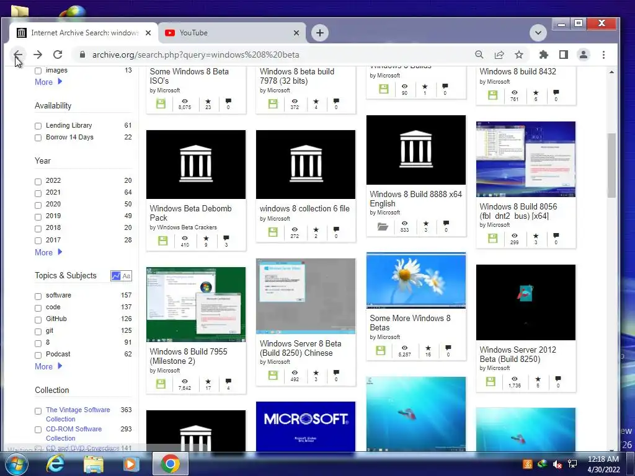Expand More under Topics & Subjects
This screenshot has height=476, width=635.
48,366
